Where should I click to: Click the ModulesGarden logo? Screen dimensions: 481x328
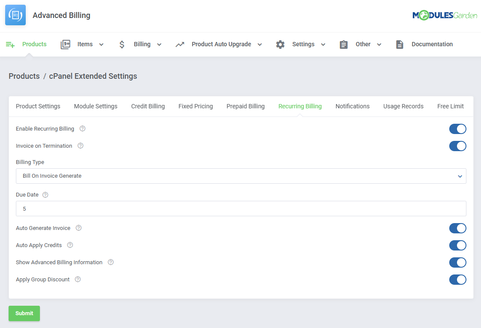tap(445, 15)
